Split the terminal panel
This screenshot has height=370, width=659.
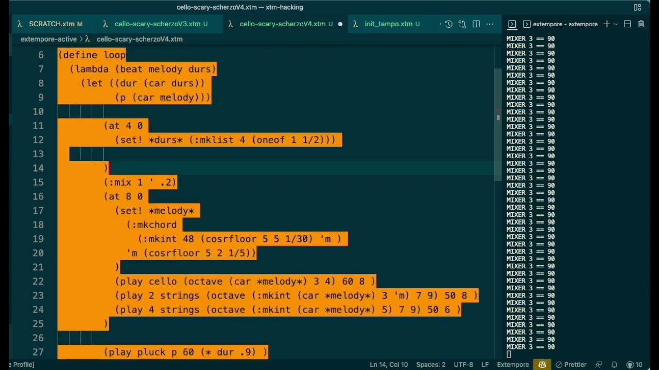pos(627,24)
